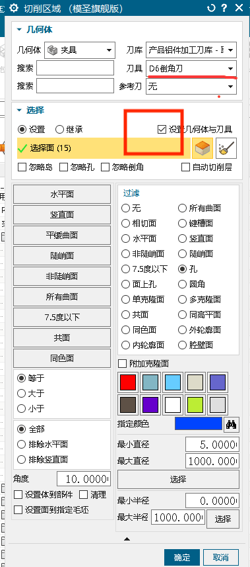Open the help question mark icon

[x=224, y=8]
